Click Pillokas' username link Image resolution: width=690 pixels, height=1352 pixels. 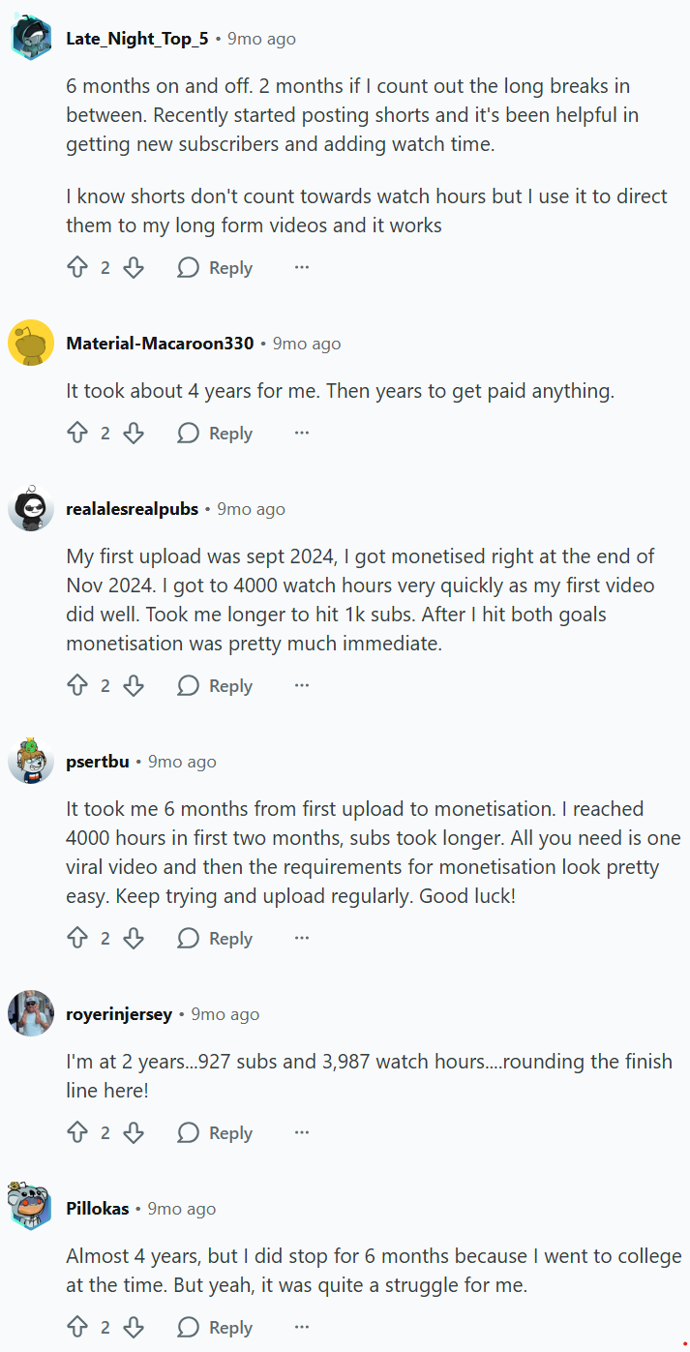97,1210
